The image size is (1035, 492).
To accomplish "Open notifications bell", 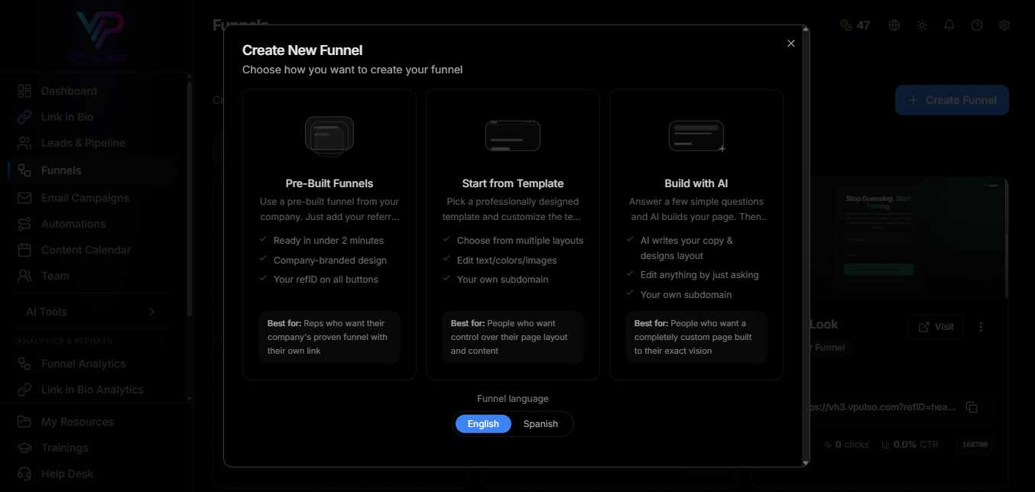I will pos(949,25).
